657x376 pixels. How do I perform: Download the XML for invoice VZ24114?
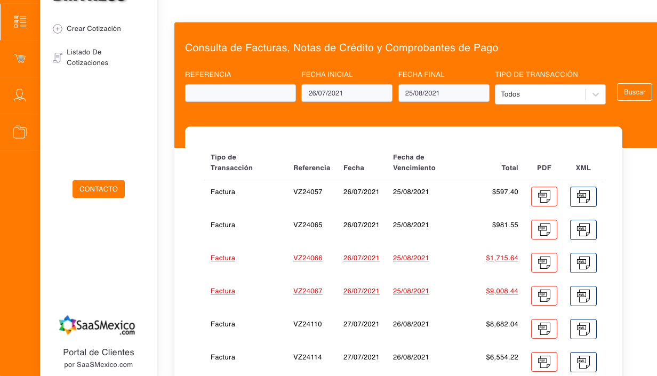[x=583, y=362]
